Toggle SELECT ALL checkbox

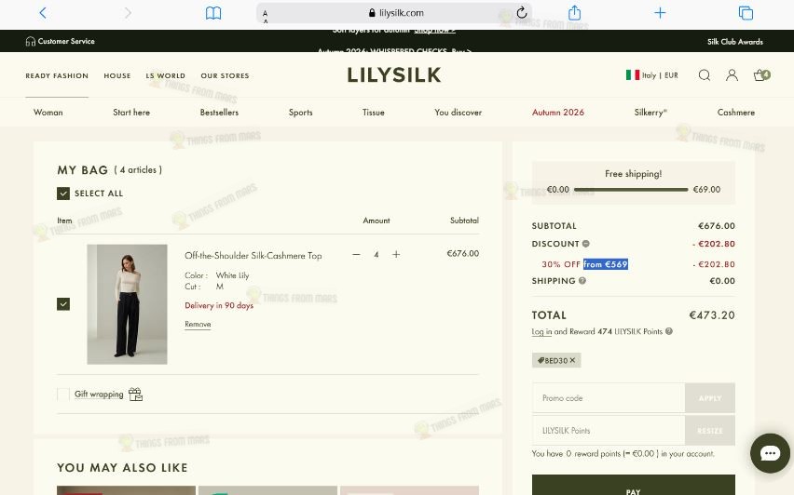click(x=63, y=194)
